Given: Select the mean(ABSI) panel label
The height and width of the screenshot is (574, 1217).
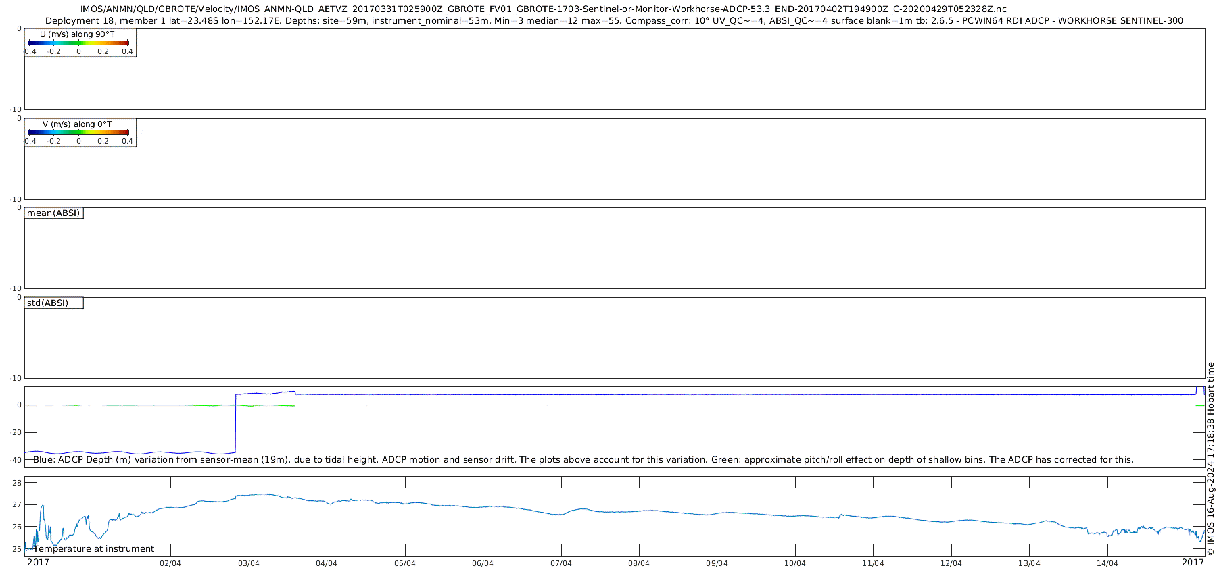Looking at the screenshot, I should (53, 213).
